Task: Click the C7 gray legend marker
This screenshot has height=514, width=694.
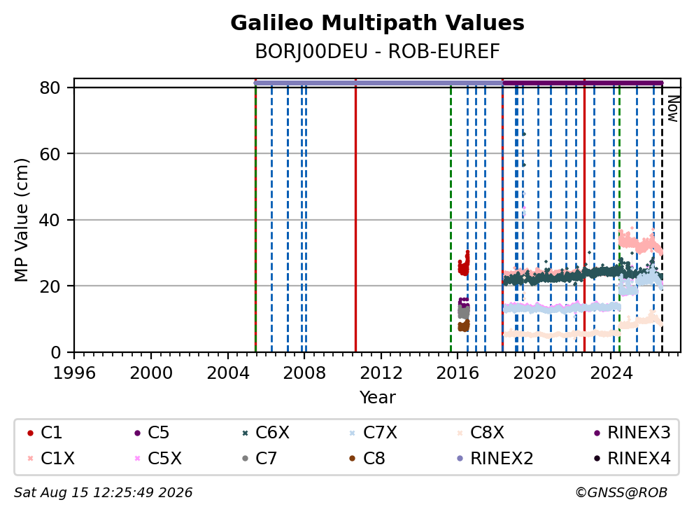Action: pyautogui.click(x=245, y=458)
